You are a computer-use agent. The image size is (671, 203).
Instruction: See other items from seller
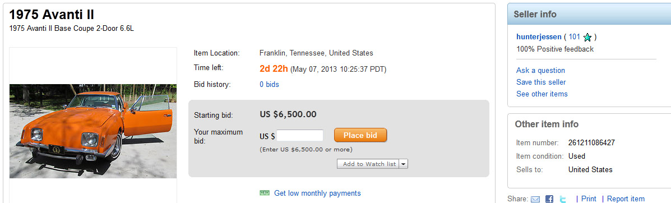(542, 94)
